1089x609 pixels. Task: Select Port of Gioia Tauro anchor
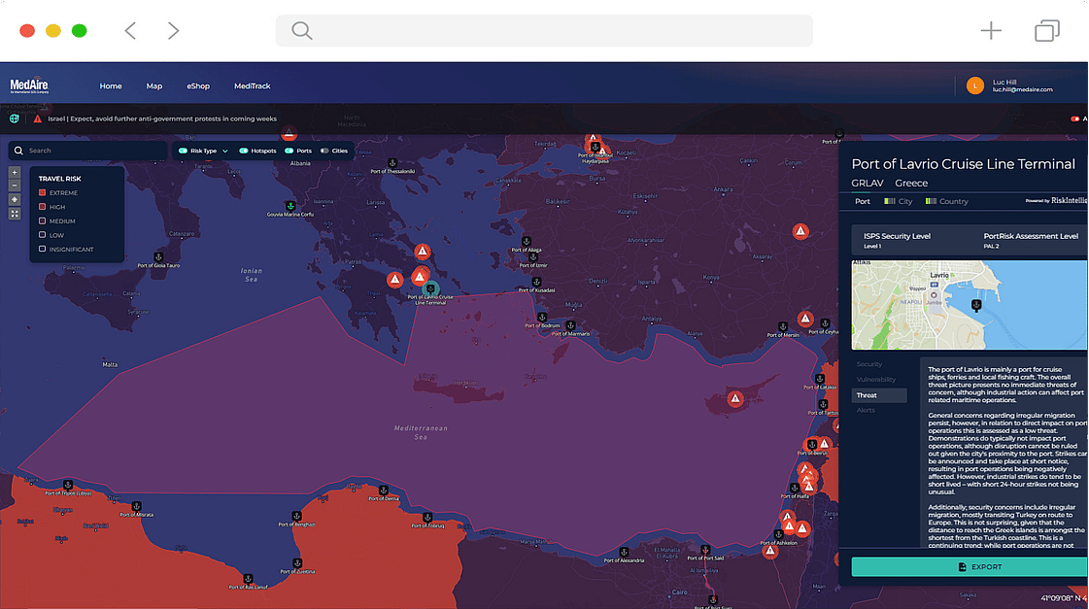[x=158, y=257]
